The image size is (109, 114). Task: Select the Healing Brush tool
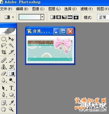click(x=4, y=60)
